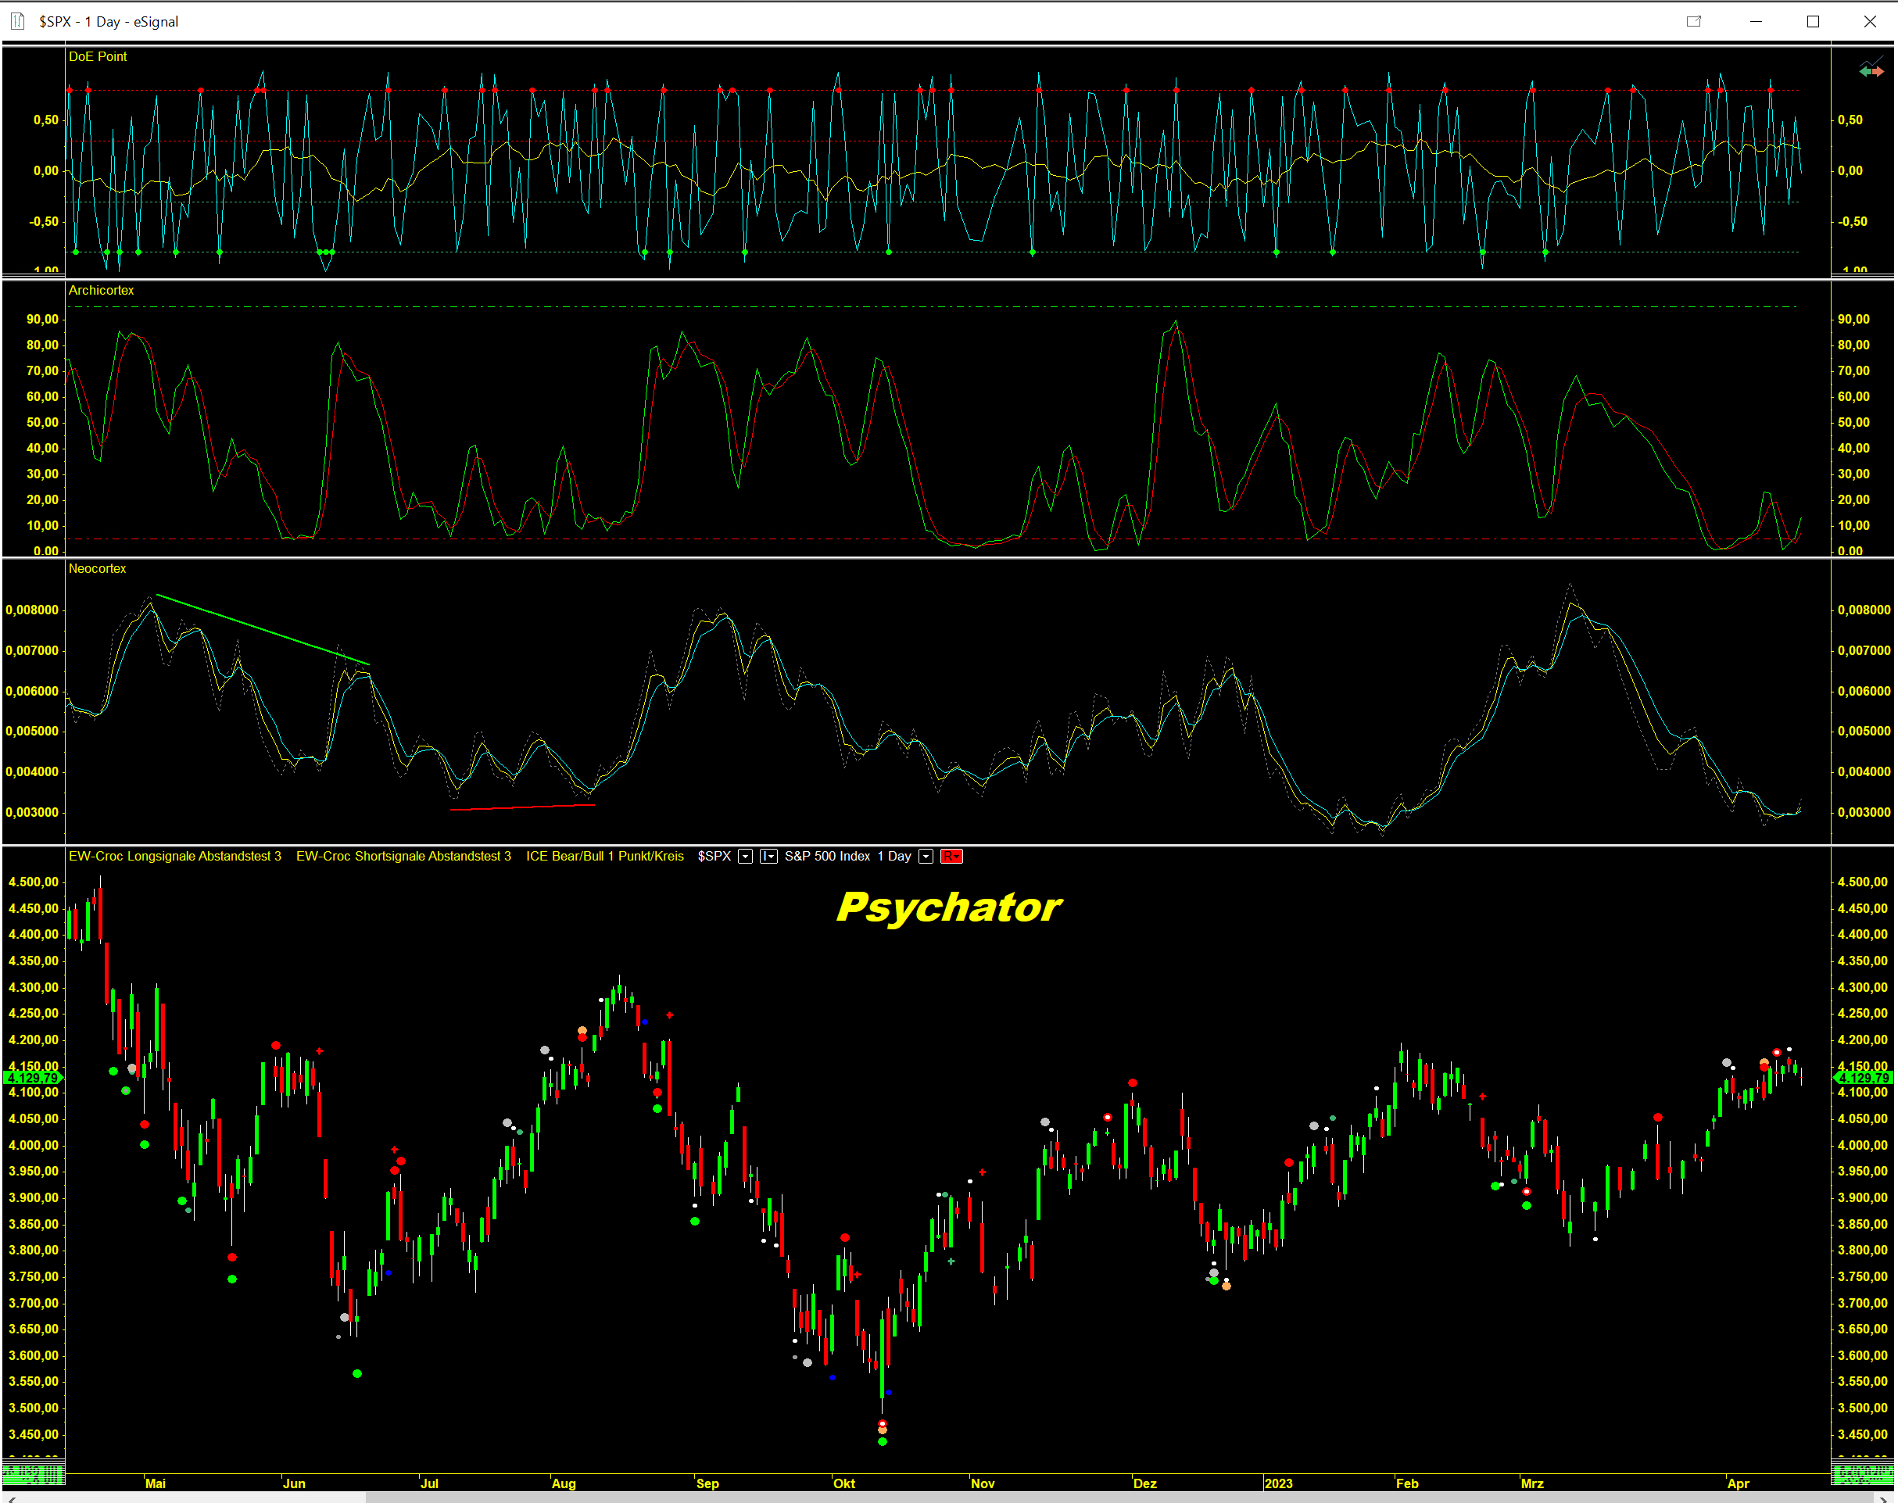Click the green 4.129,79 price marker on right axis
Viewport: 1898px width, 1503px height.
(1863, 1078)
